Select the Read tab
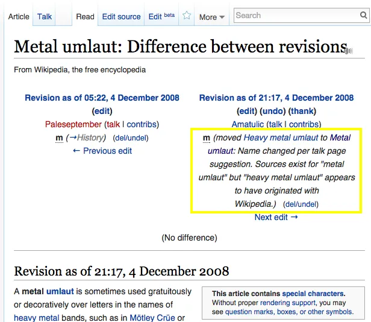The height and width of the screenshot is (322, 371). [x=85, y=16]
